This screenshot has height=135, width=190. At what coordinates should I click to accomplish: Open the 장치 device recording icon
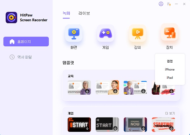(169, 32)
